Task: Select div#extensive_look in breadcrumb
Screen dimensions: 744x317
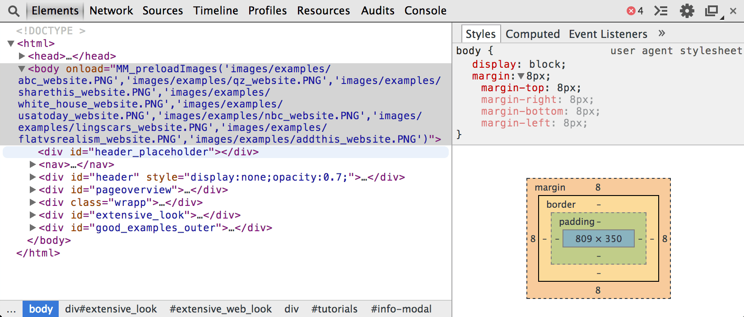Action: (x=111, y=309)
